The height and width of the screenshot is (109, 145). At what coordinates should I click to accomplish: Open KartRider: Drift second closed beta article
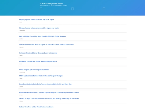pyautogui.click(x=38, y=61)
